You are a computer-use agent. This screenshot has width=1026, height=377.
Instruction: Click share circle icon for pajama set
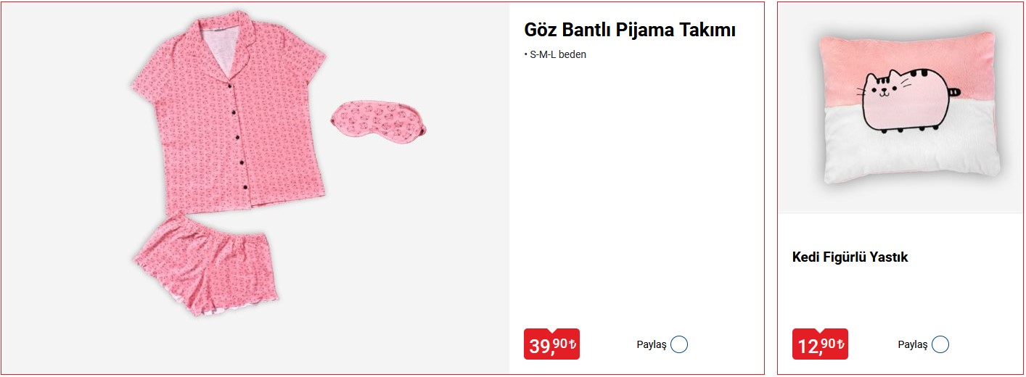pyautogui.click(x=678, y=344)
